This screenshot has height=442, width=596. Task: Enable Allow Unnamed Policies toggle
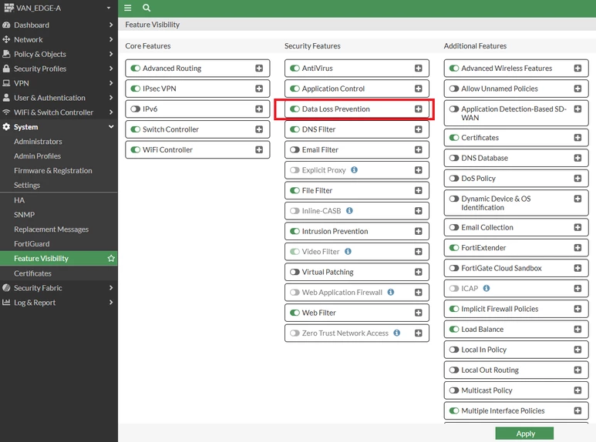tap(454, 89)
